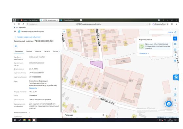Select the Цифровая объектовая схема basemap thumbnail
183x129 pixels.
pyautogui.click(x=142, y=46)
